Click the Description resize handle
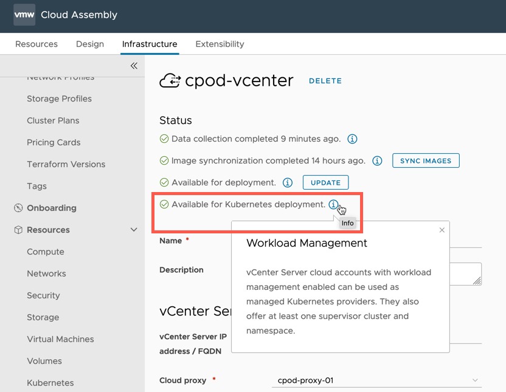 [477, 281]
